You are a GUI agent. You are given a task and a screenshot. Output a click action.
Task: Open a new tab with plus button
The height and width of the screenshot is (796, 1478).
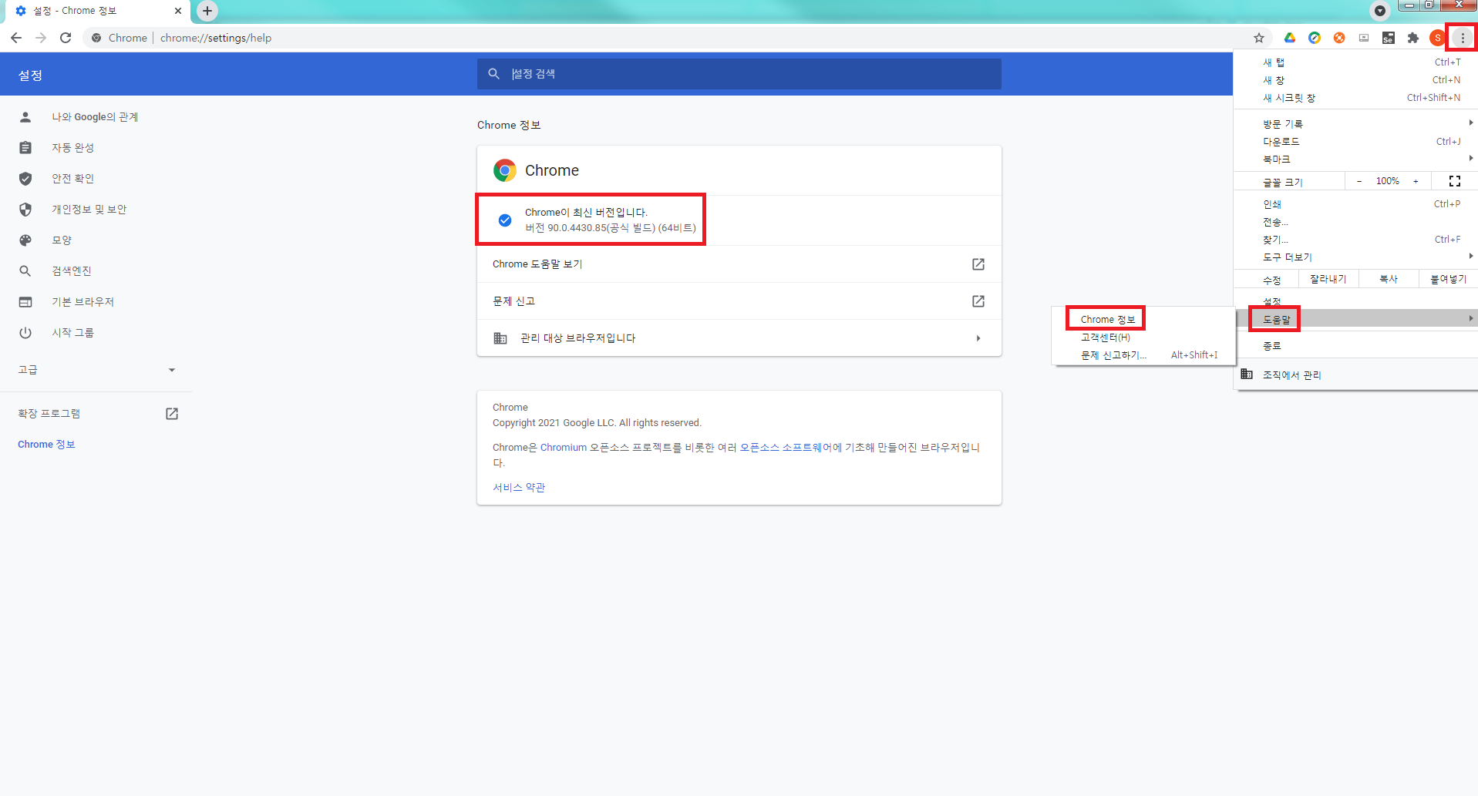pos(207,11)
